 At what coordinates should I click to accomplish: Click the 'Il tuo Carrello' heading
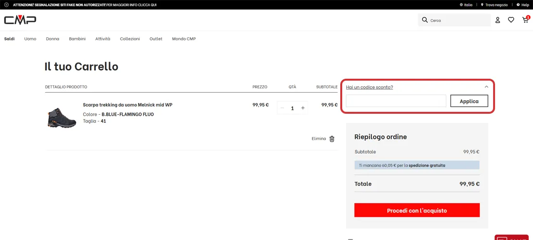(81, 67)
